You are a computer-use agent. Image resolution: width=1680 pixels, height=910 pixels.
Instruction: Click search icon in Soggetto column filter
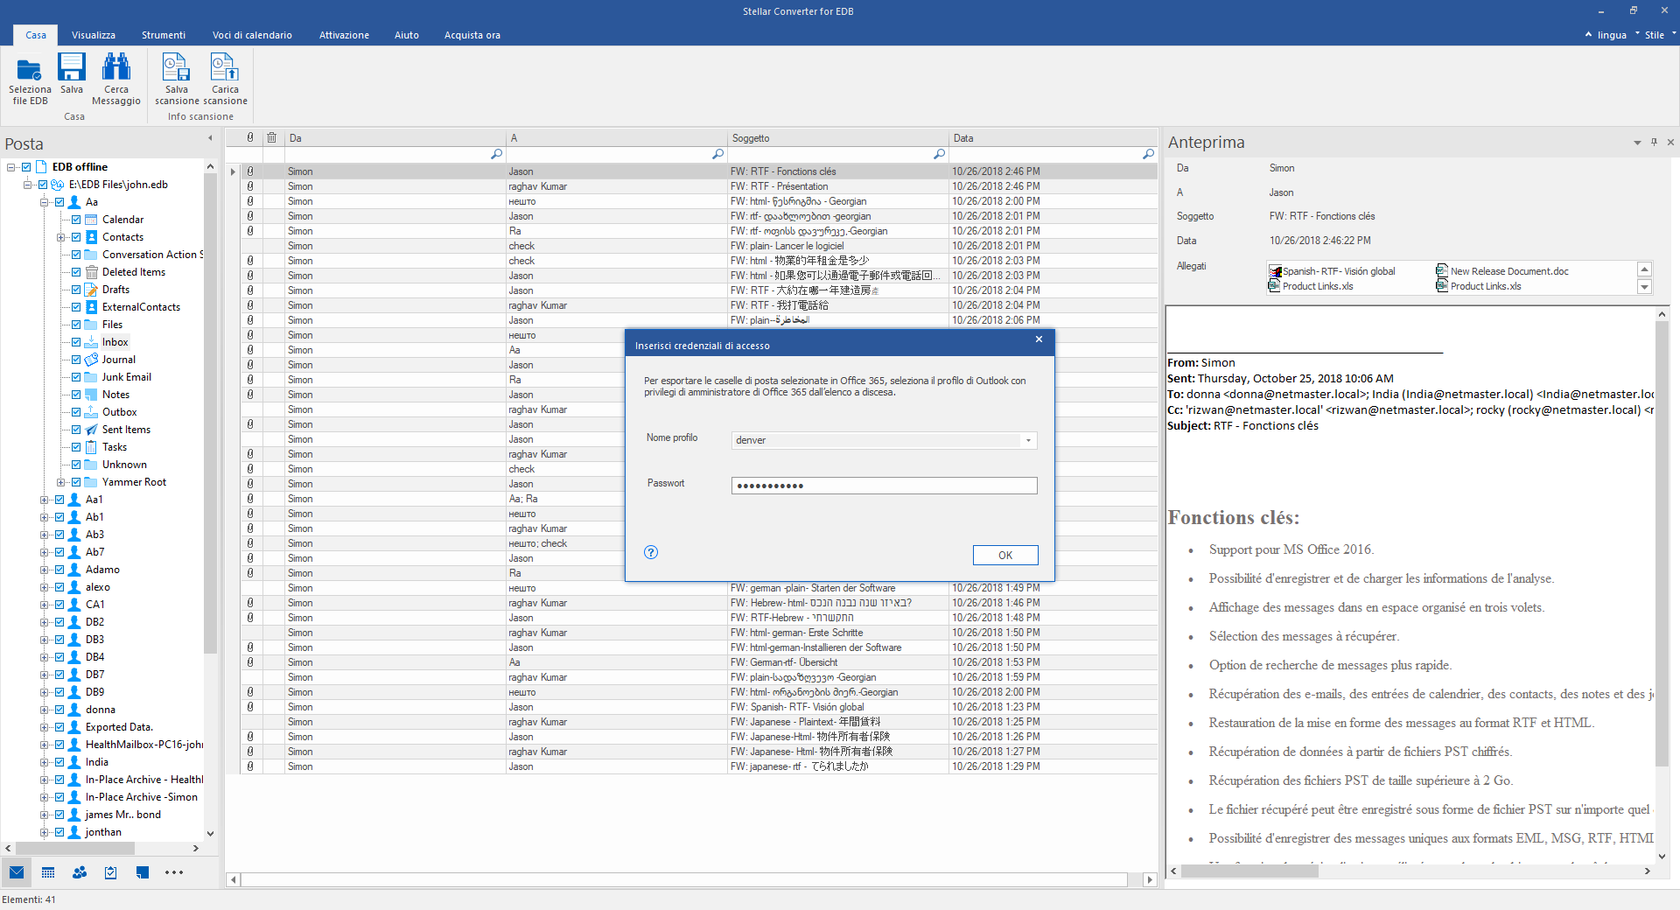point(939,154)
